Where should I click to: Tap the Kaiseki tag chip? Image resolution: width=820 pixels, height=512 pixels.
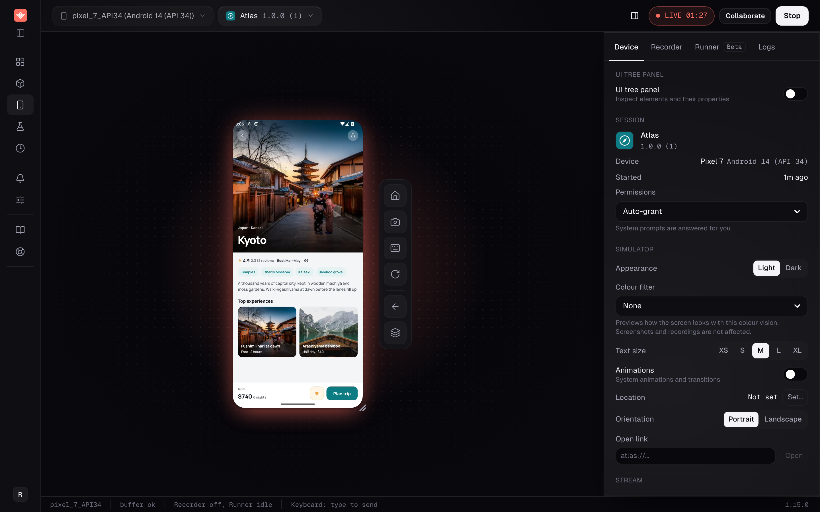pyautogui.click(x=304, y=272)
